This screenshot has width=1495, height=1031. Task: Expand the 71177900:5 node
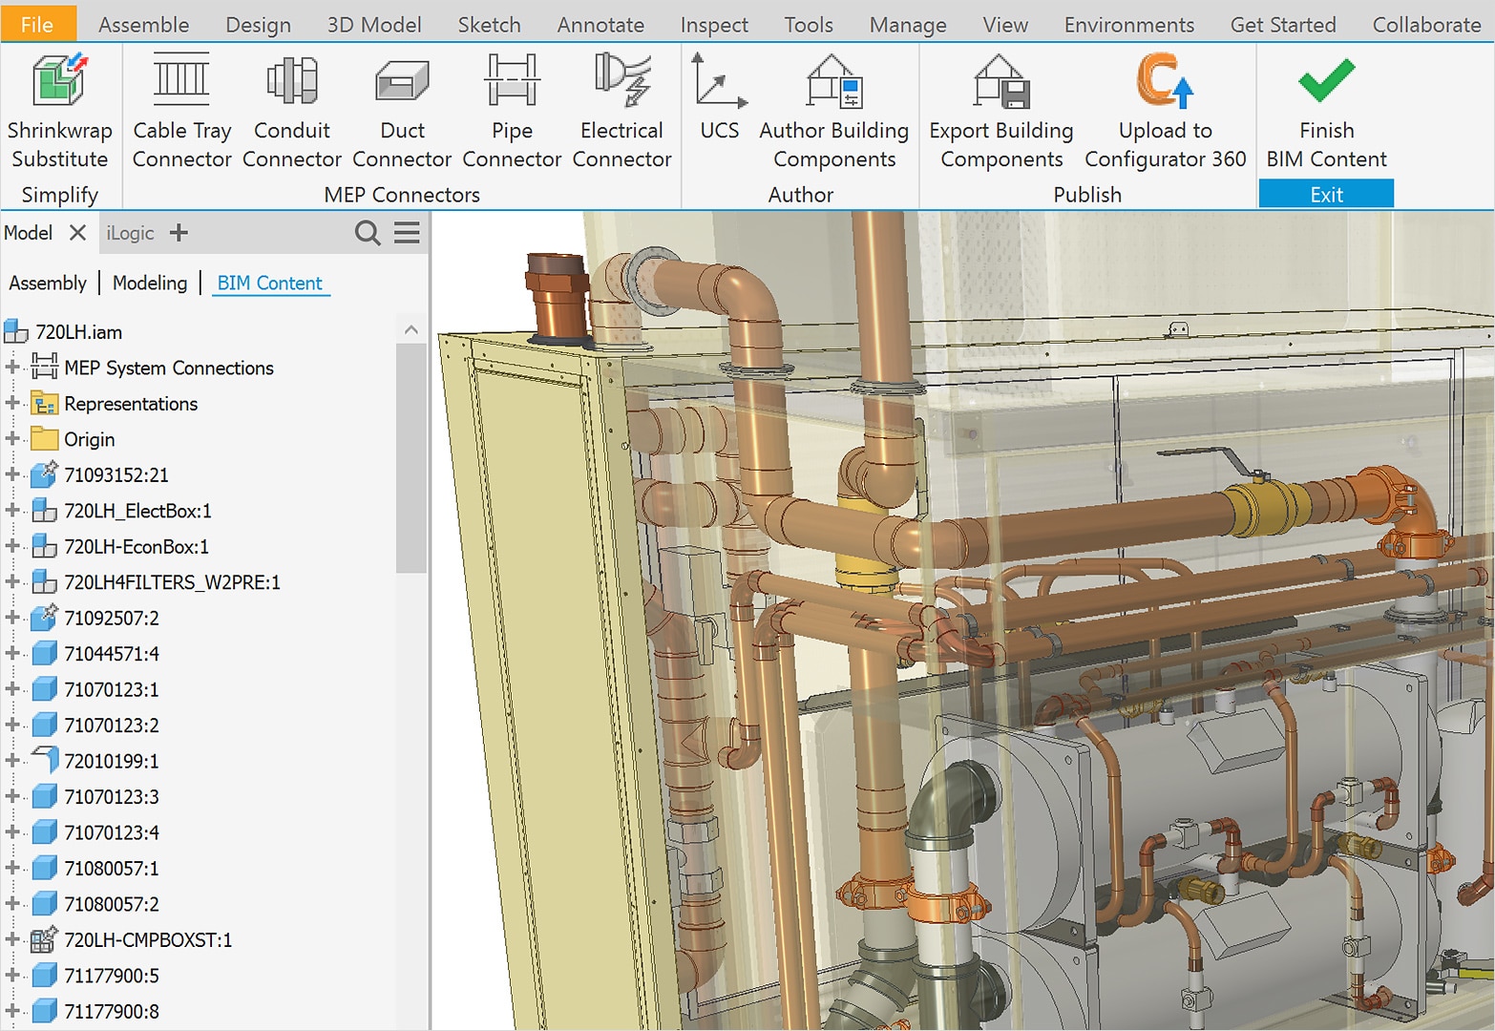pyautogui.click(x=12, y=976)
